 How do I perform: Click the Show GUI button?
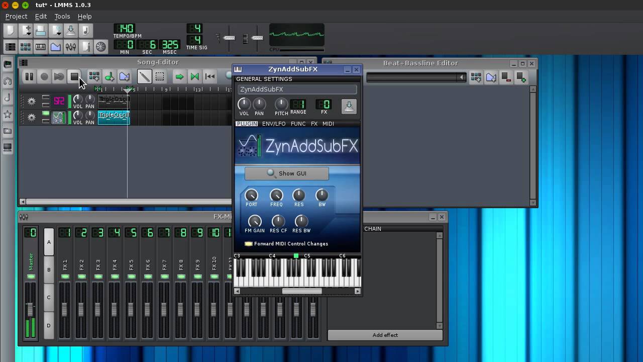click(x=286, y=173)
